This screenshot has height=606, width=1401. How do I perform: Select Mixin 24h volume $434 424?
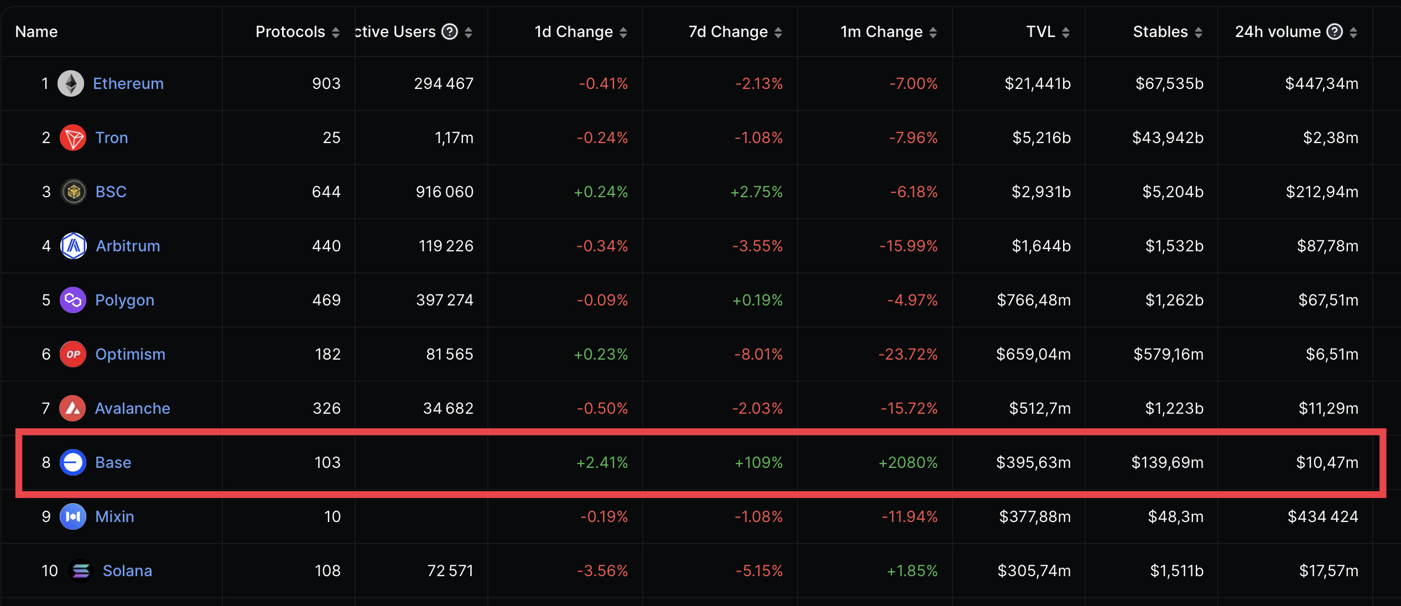tap(1323, 517)
